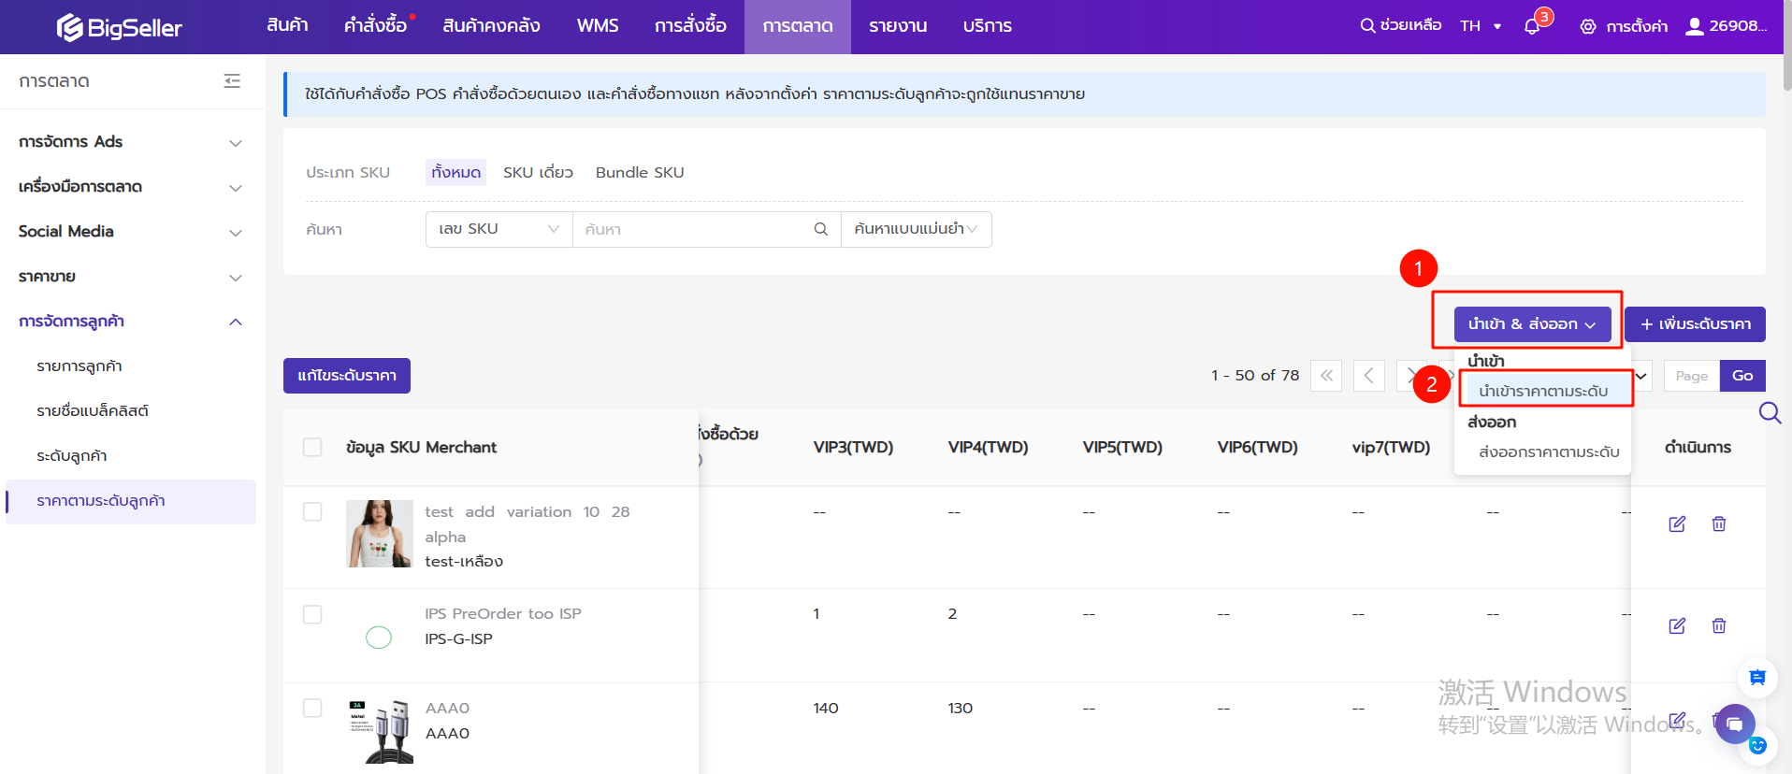The width and height of the screenshot is (1792, 774).
Task: Check the box for the IPS-G-ISP row
Action: [x=312, y=614]
